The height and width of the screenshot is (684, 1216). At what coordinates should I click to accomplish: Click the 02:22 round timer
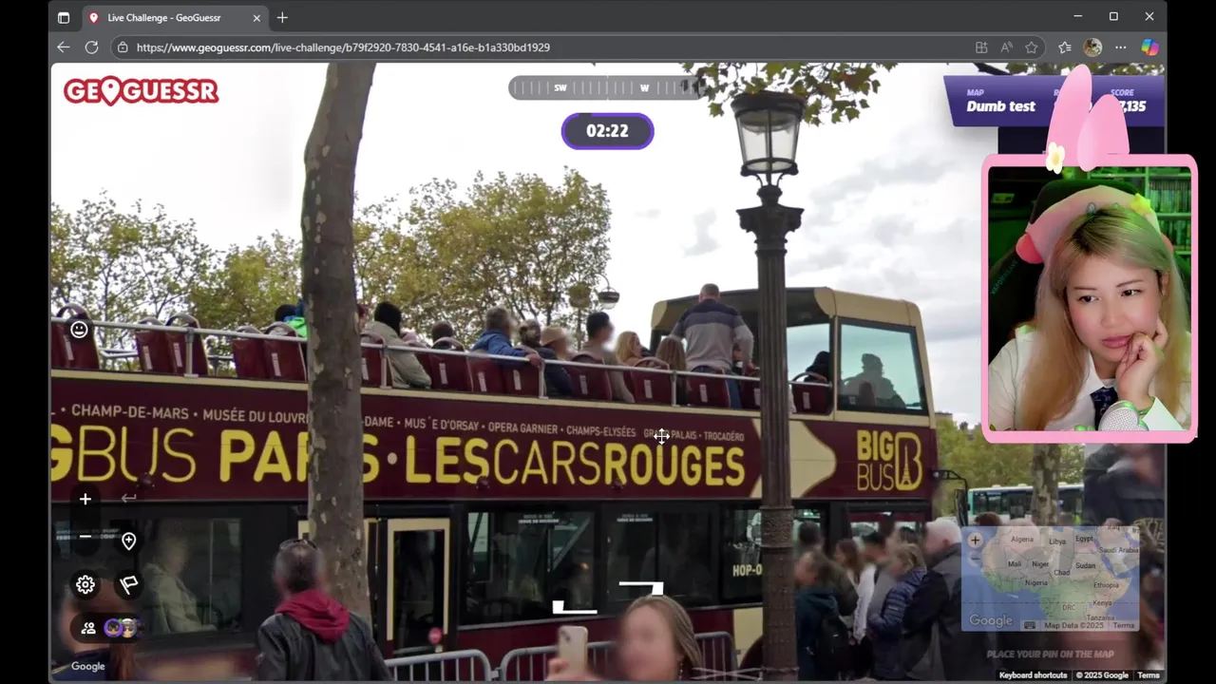tap(607, 131)
